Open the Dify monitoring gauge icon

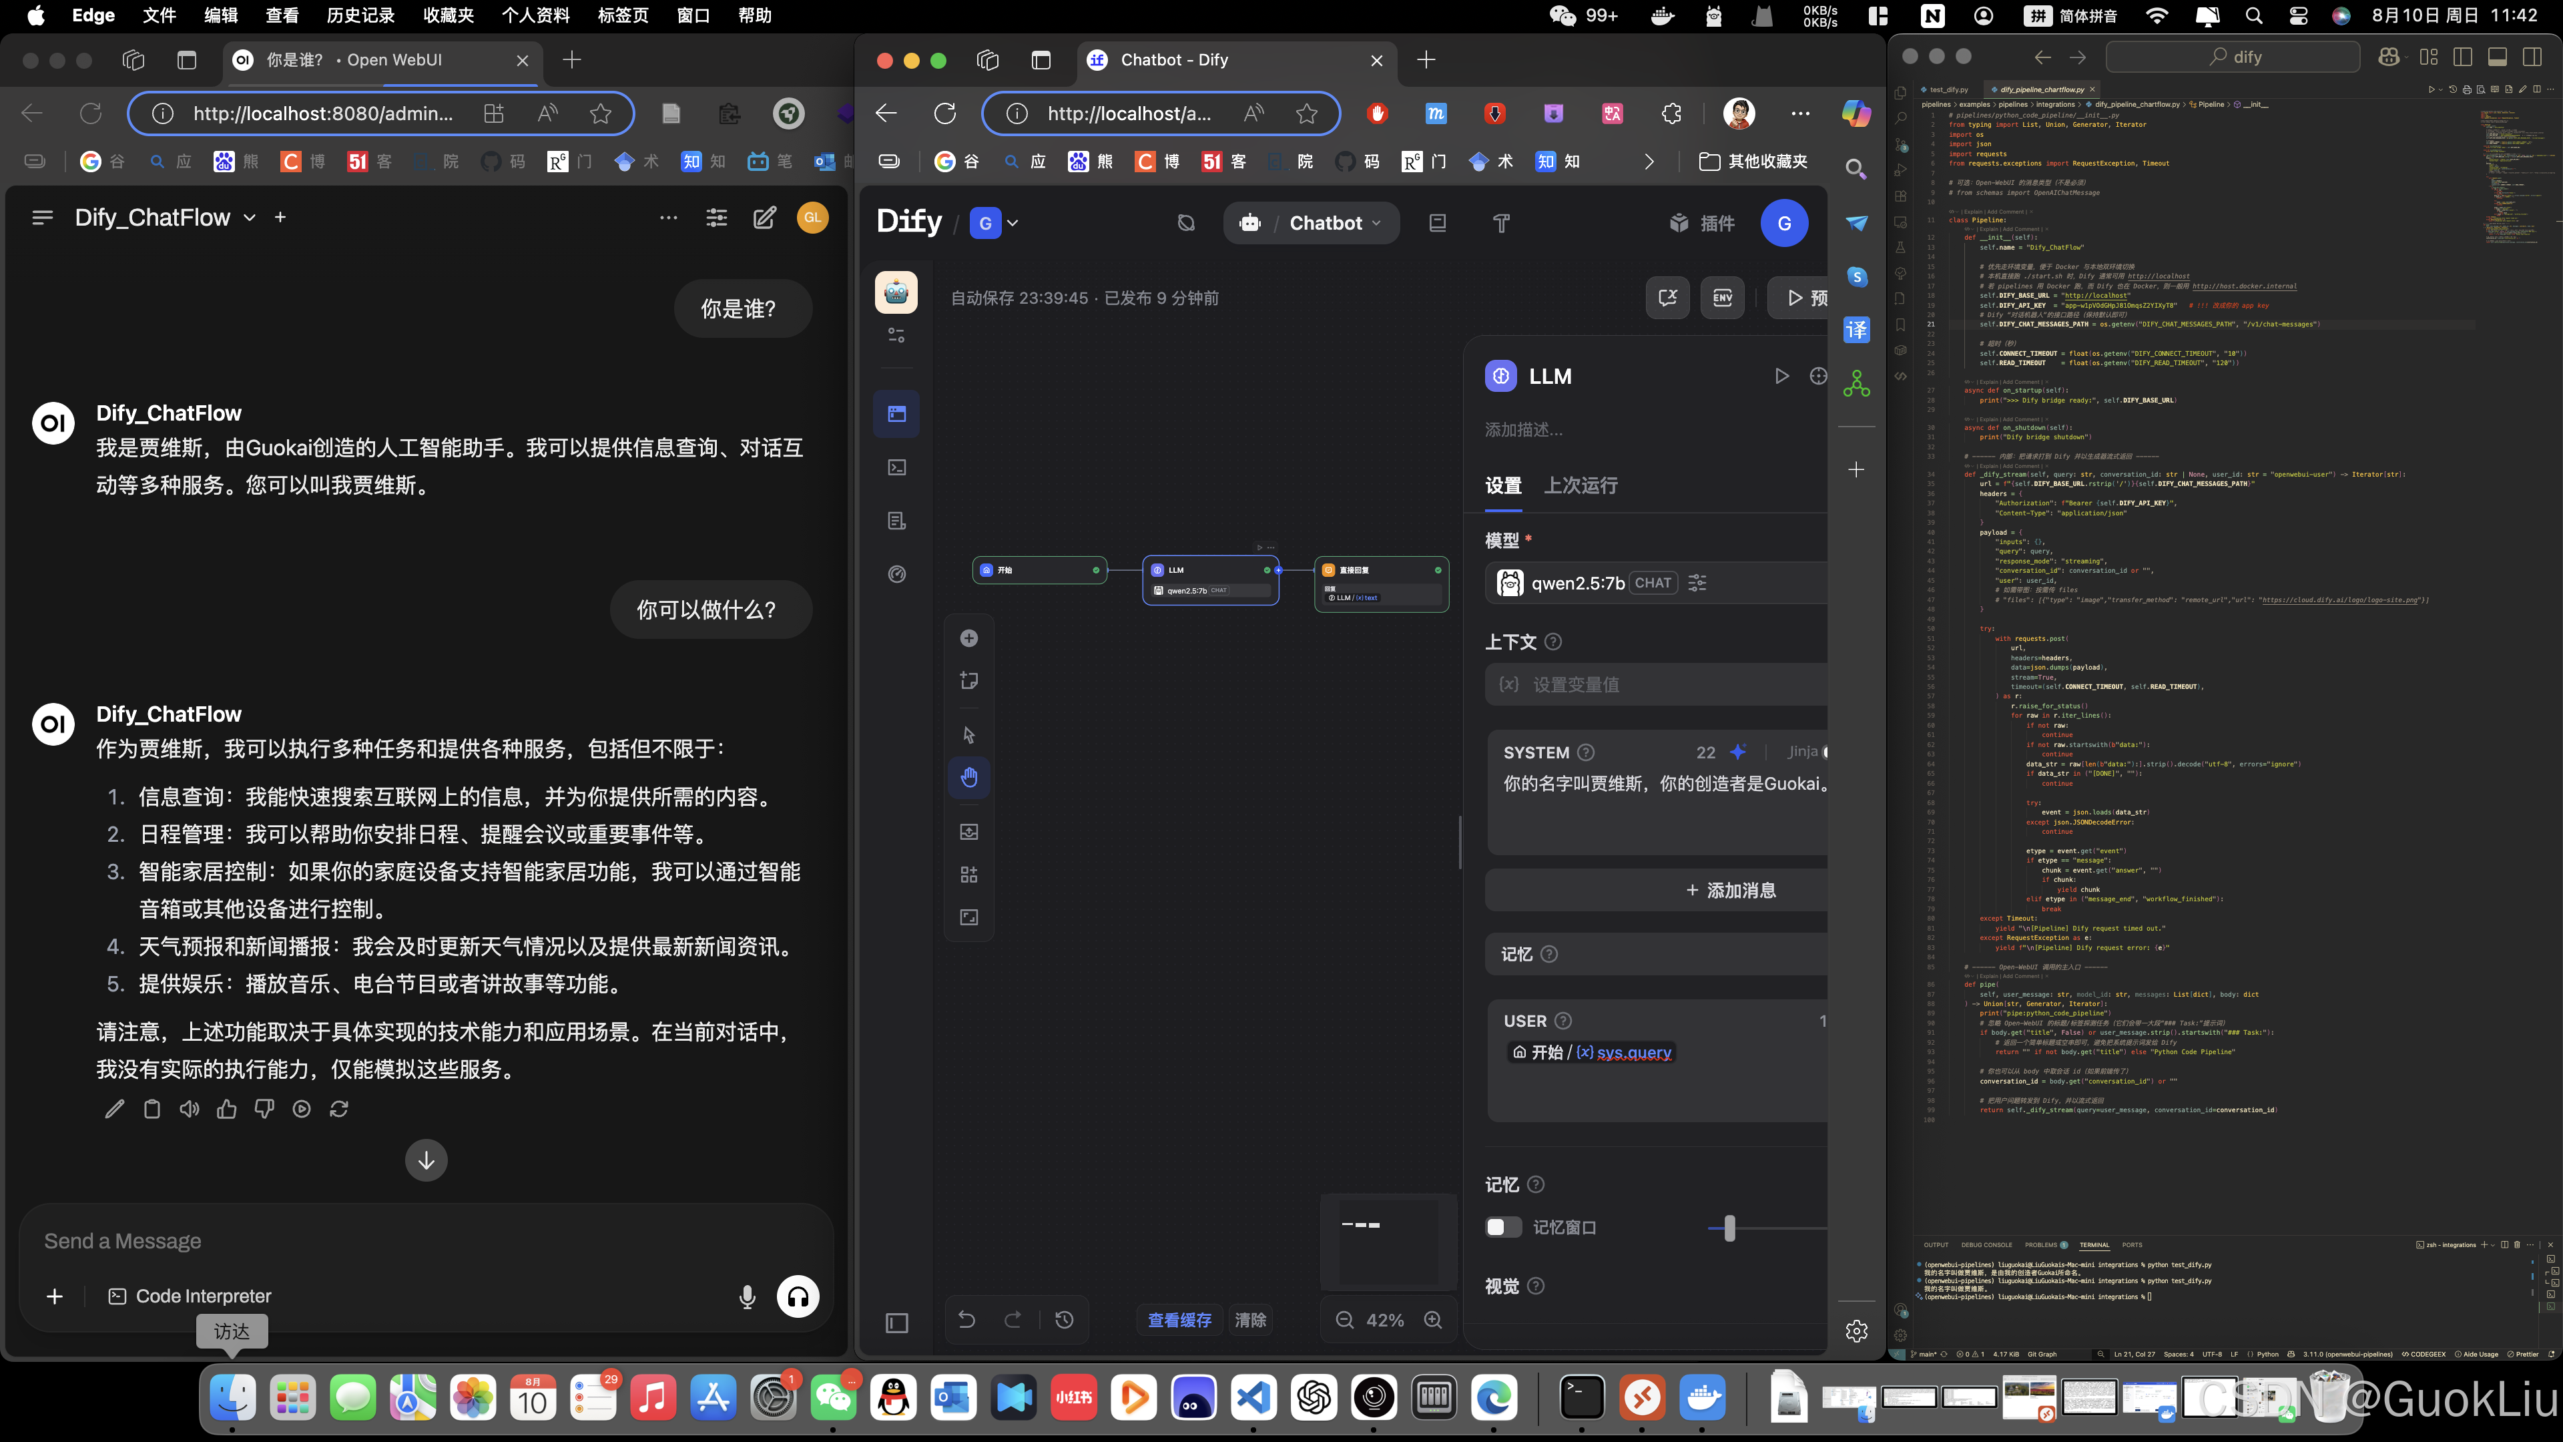tap(896, 574)
